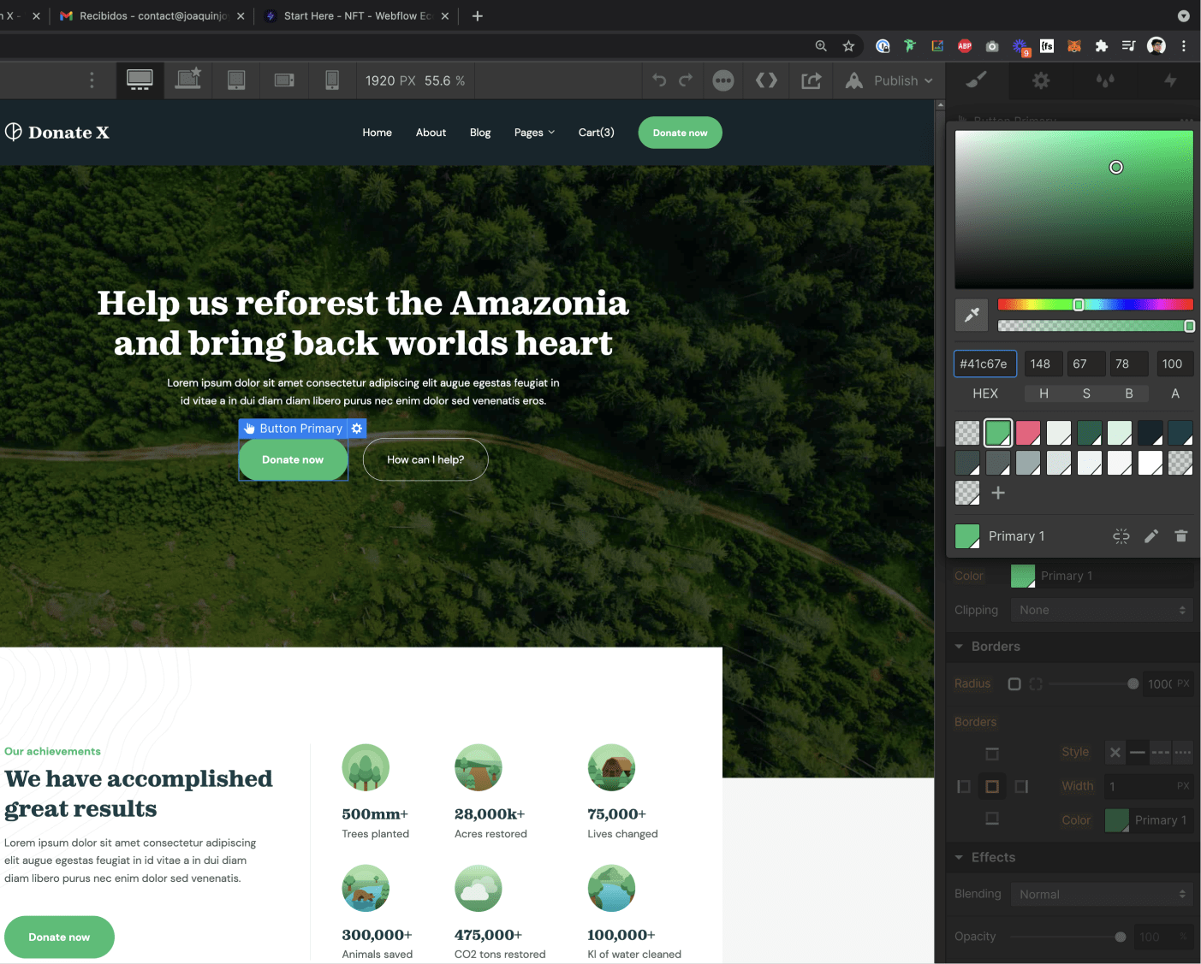The width and height of the screenshot is (1201, 964).
Task: Select the dashed border style option
Action: coord(1160,753)
